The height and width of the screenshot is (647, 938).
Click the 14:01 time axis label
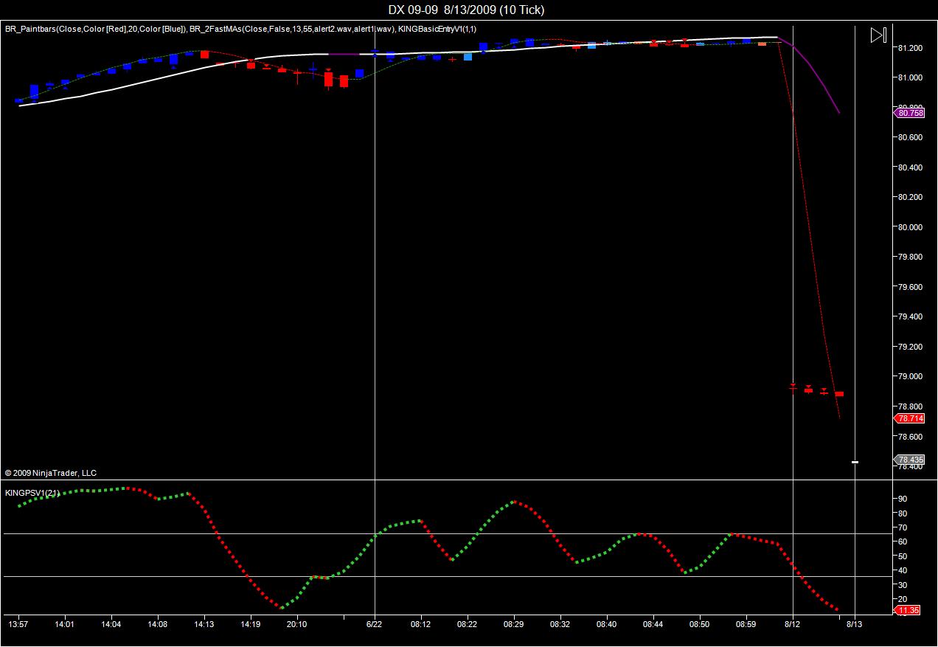tap(65, 624)
